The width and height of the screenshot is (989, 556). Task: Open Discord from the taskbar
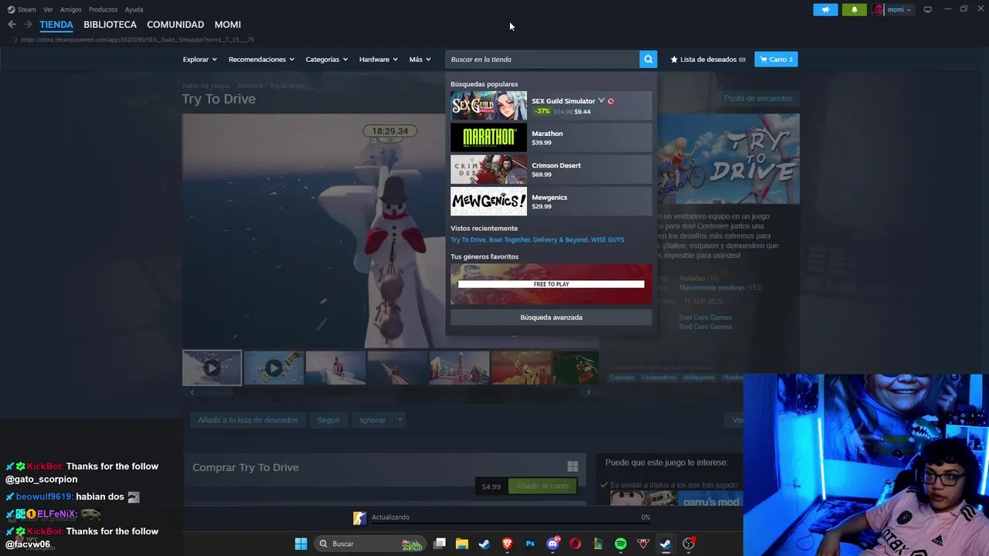click(x=552, y=544)
